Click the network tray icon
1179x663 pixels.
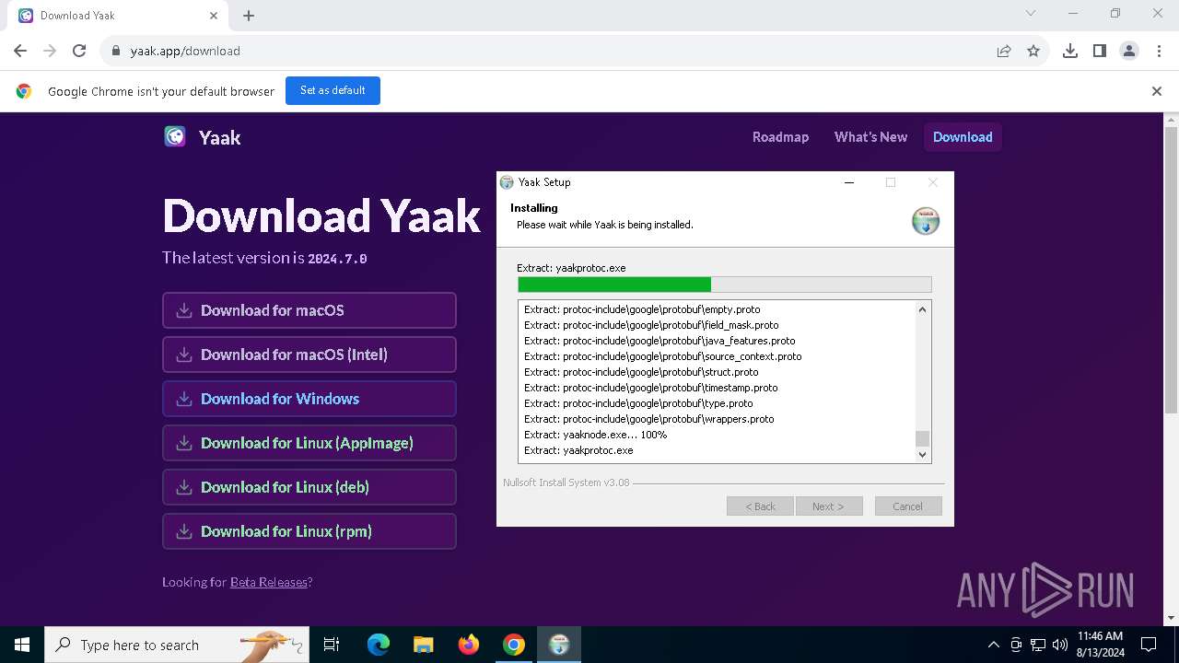coord(1038,645)
